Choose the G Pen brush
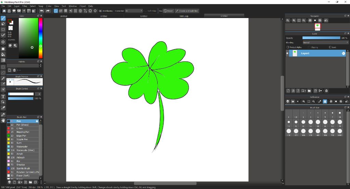The image size is (350, 189). 23,128
